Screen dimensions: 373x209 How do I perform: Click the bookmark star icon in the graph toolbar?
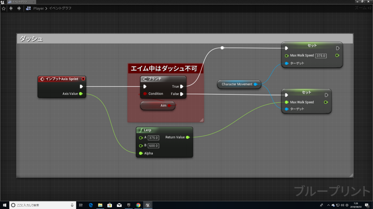point(4,8)
